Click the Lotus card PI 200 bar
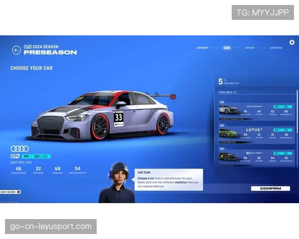Viewport: 299px width, 239px height. (x=283, y=130)
